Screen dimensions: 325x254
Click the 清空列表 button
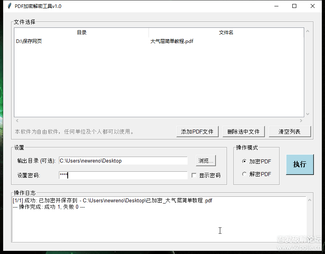click(290, 132)
